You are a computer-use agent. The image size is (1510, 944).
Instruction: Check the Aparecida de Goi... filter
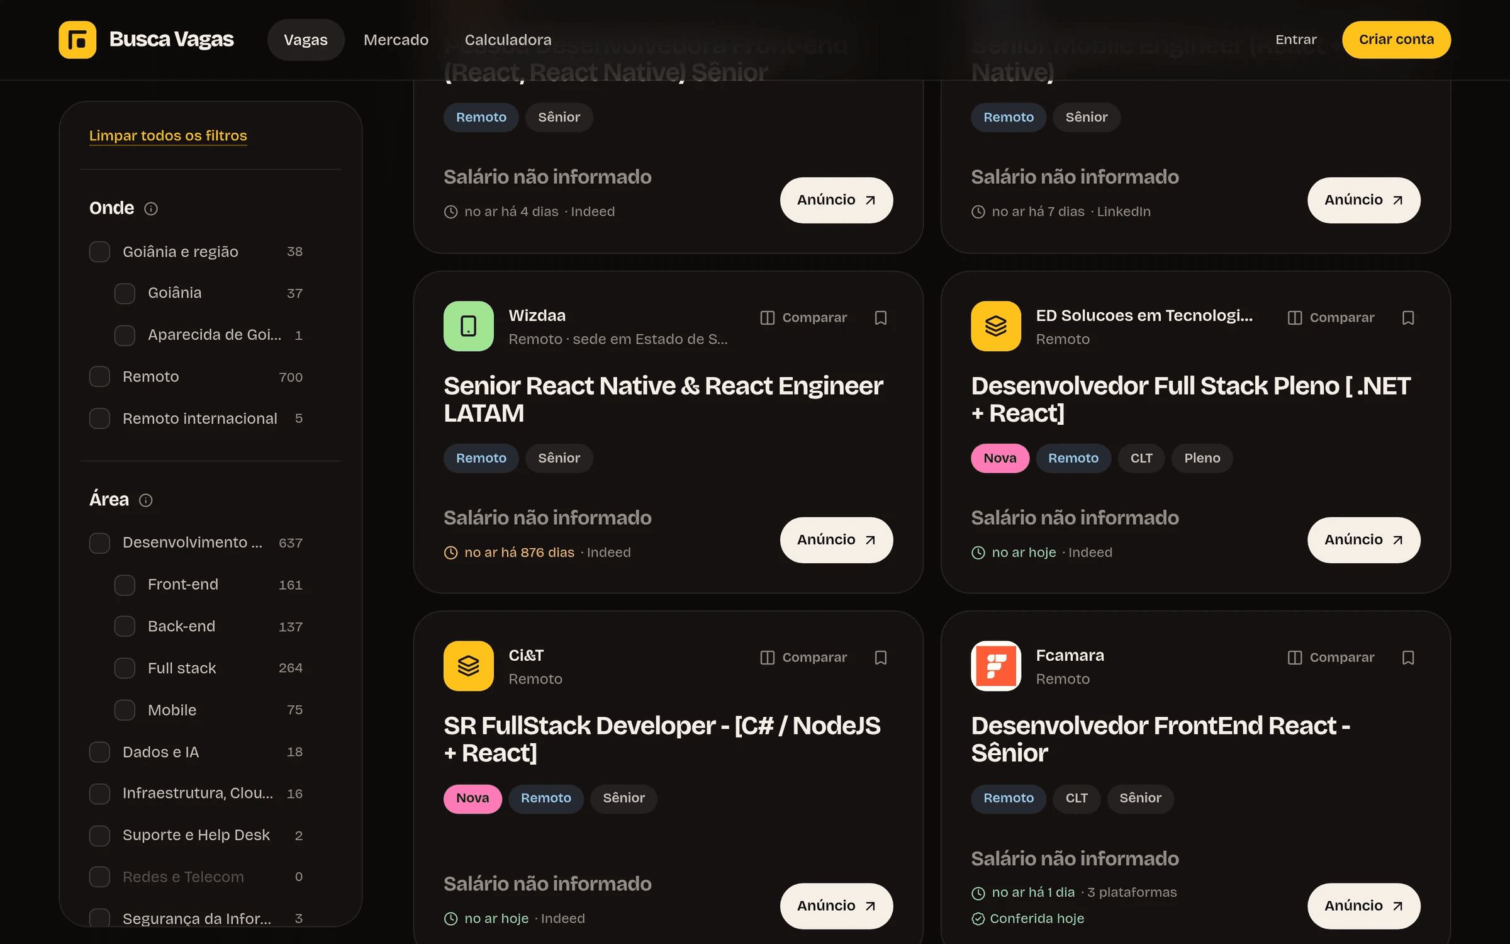tap(125, 335)
